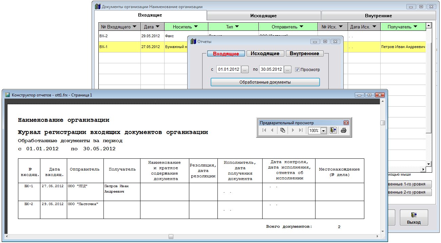This screenshot has width=441, height=243.
Task: Open Отправитель column filter dropdown
Action: click(302, 27)
